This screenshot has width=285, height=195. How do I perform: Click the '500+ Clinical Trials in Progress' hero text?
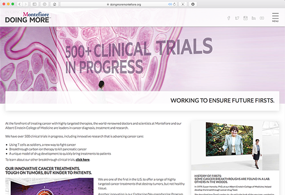[x=139, y=56]
